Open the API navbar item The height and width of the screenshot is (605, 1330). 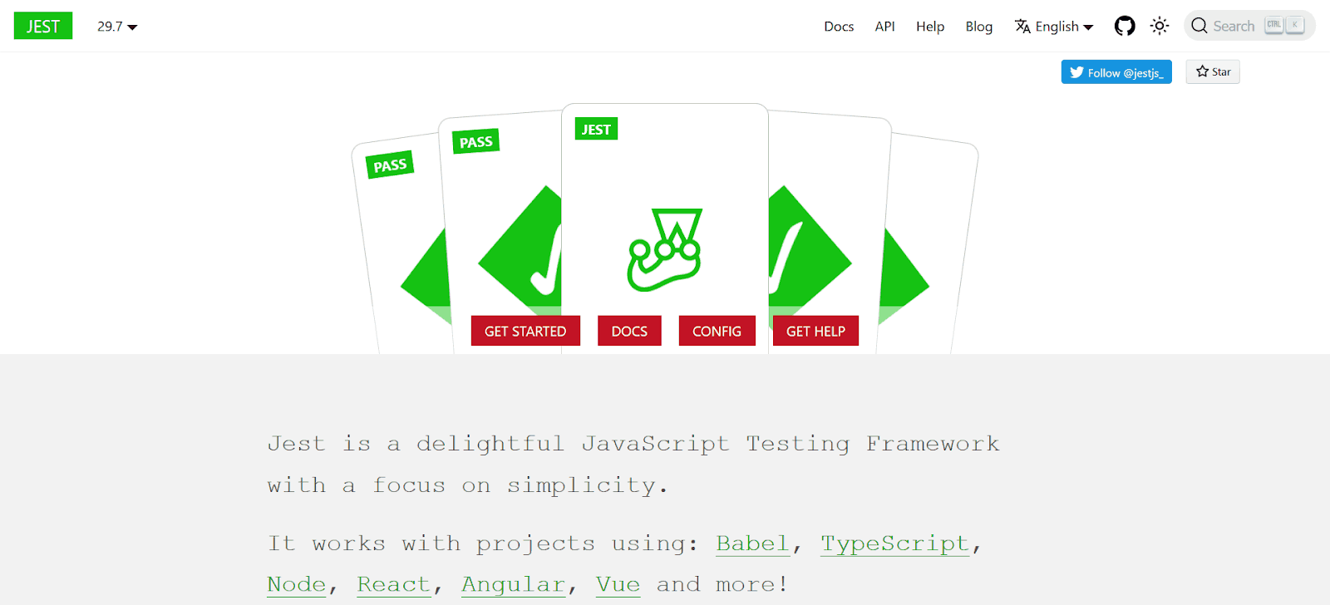(x=884, y=27)
